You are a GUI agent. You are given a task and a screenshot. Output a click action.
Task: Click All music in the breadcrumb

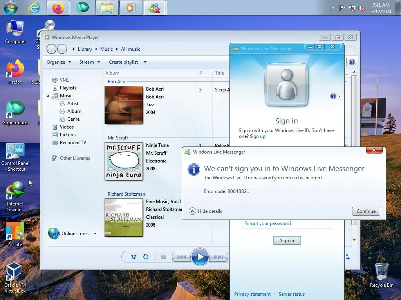[x=130, y=49]
